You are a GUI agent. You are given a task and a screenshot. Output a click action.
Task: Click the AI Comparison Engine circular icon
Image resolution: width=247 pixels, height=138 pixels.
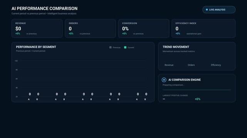164,80
